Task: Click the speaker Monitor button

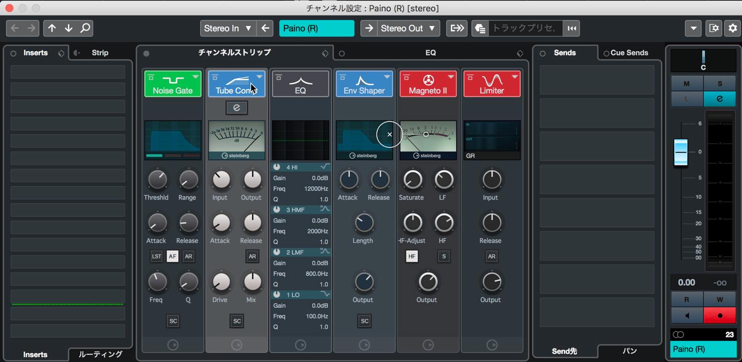Action: click(687, 315)
